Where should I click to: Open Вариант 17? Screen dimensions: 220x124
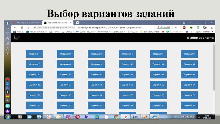click(158, 74)
